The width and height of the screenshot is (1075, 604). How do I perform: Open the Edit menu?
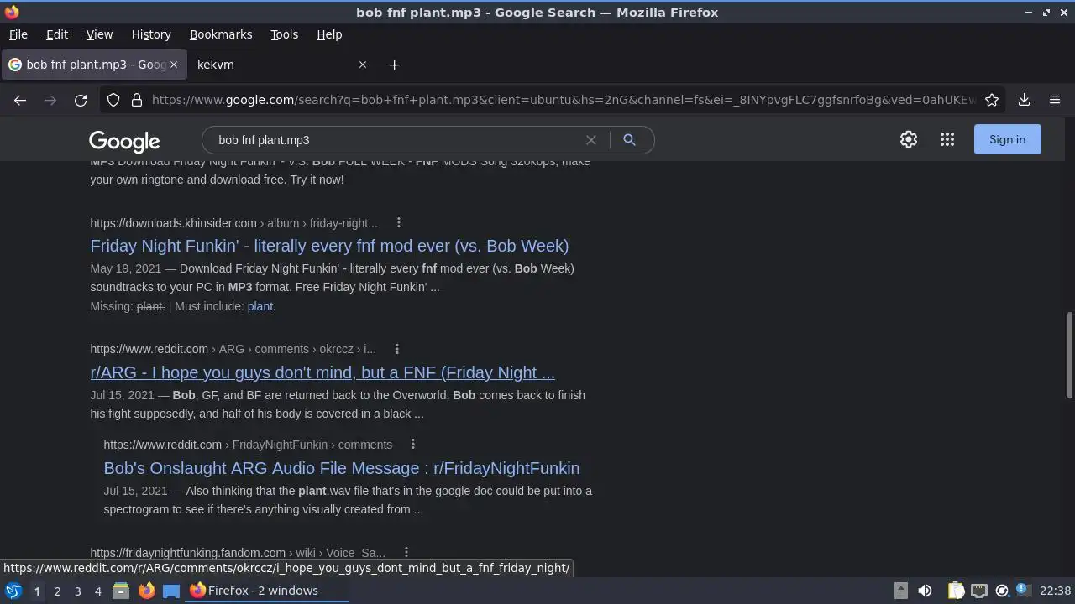[x=57, y=34]
